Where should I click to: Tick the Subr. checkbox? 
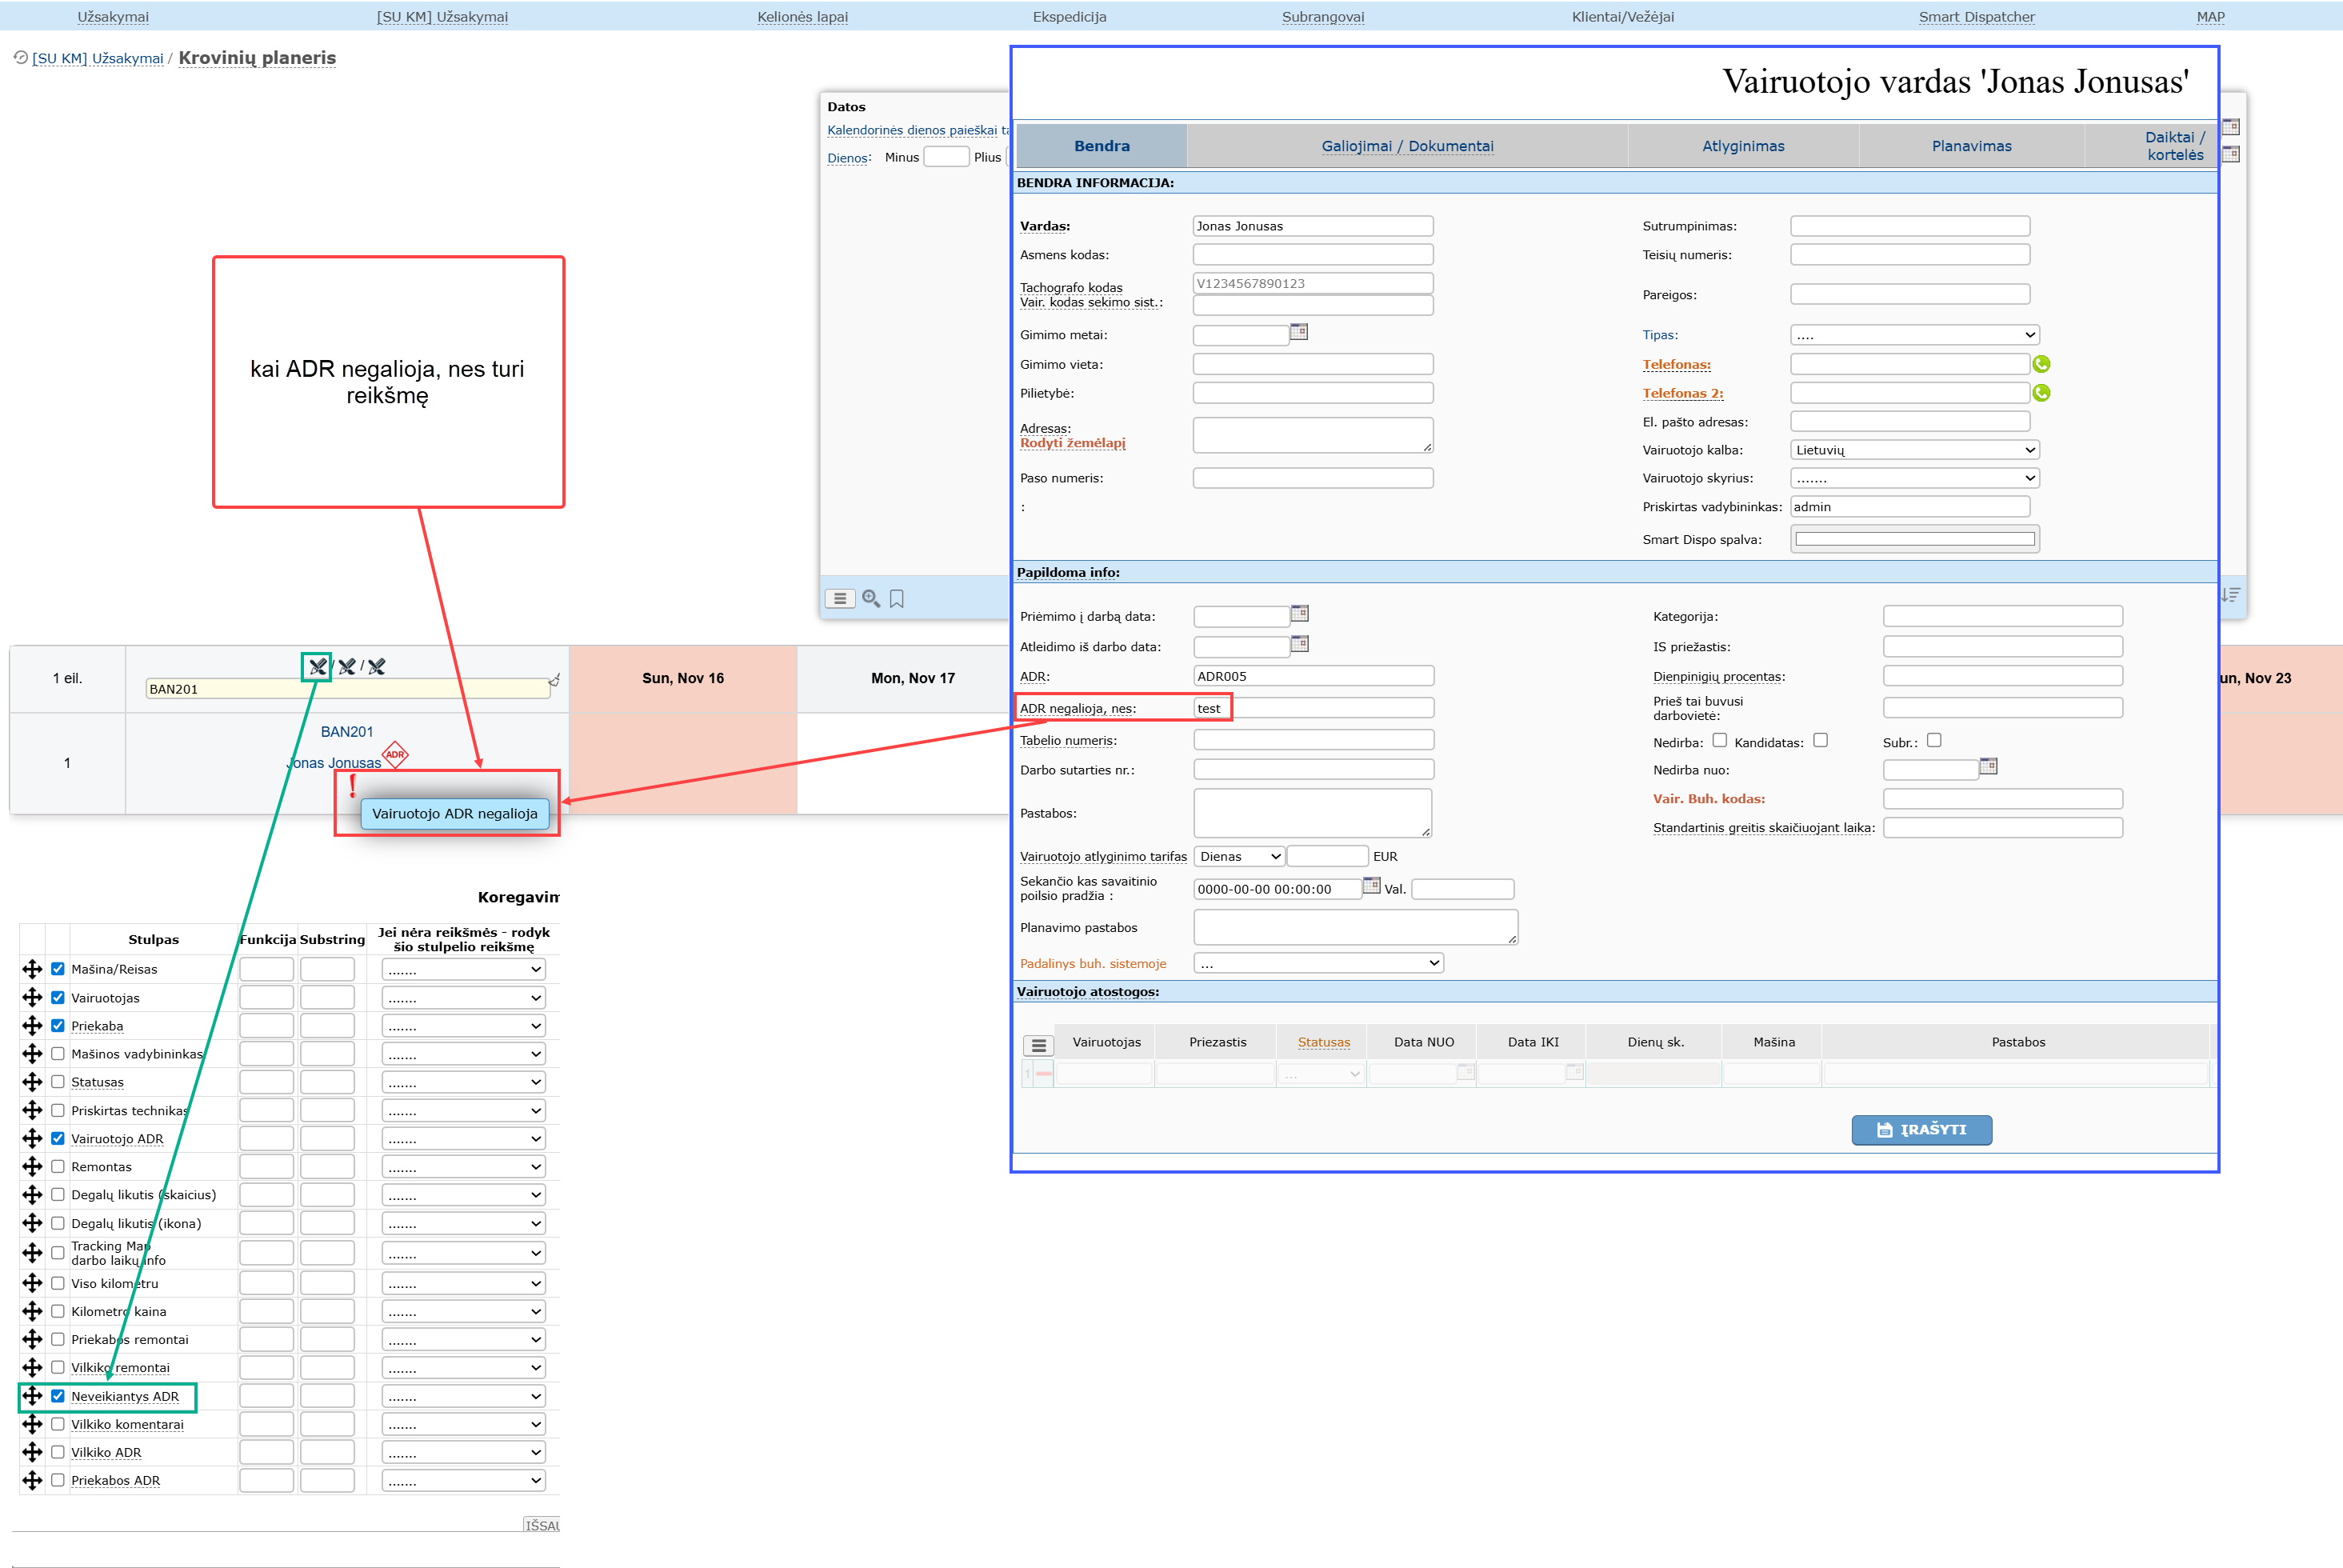point(1934,740)
